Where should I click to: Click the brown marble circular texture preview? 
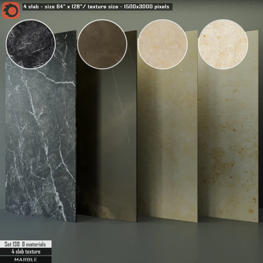(x=102, y=44)
